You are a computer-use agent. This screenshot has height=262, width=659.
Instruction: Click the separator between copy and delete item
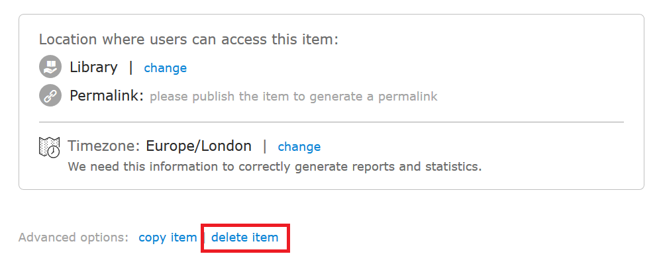coord(204,238)
